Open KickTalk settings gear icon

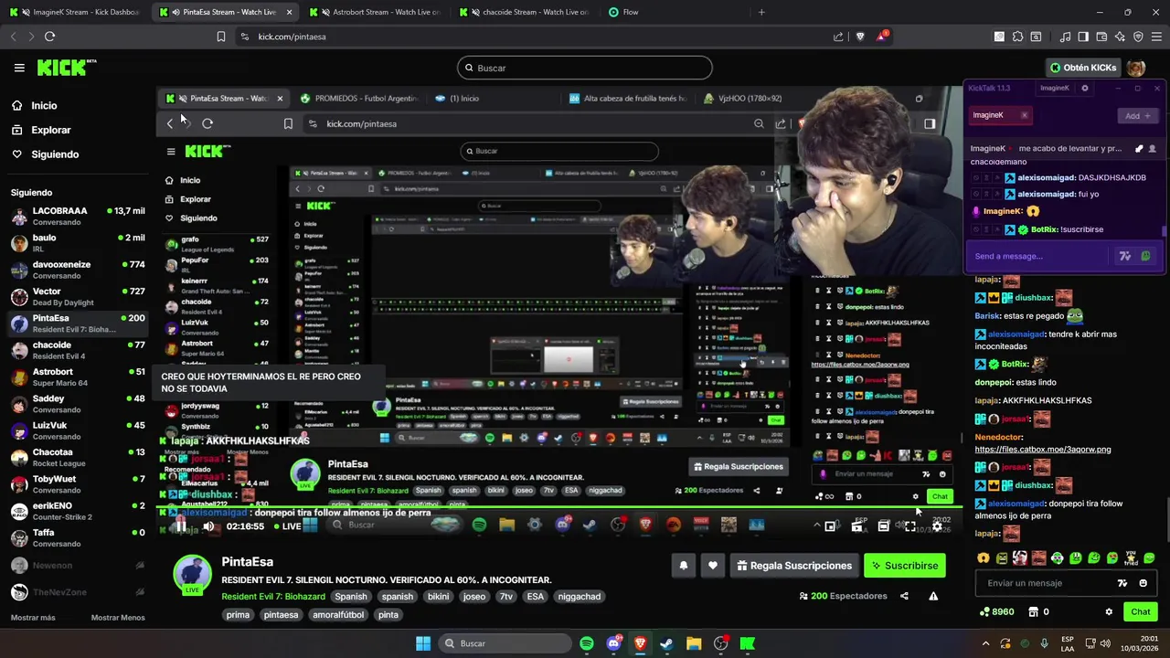[x=1085, y=89]
